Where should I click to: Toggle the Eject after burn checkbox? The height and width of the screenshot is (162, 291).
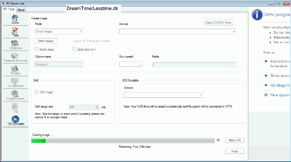(74, 49)
